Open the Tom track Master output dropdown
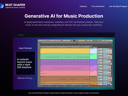The height and width of the screenshot is (96, 128). click(100, 63)
